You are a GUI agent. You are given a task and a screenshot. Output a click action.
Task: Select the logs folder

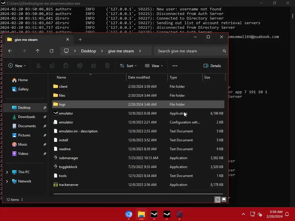pos(138,104)
